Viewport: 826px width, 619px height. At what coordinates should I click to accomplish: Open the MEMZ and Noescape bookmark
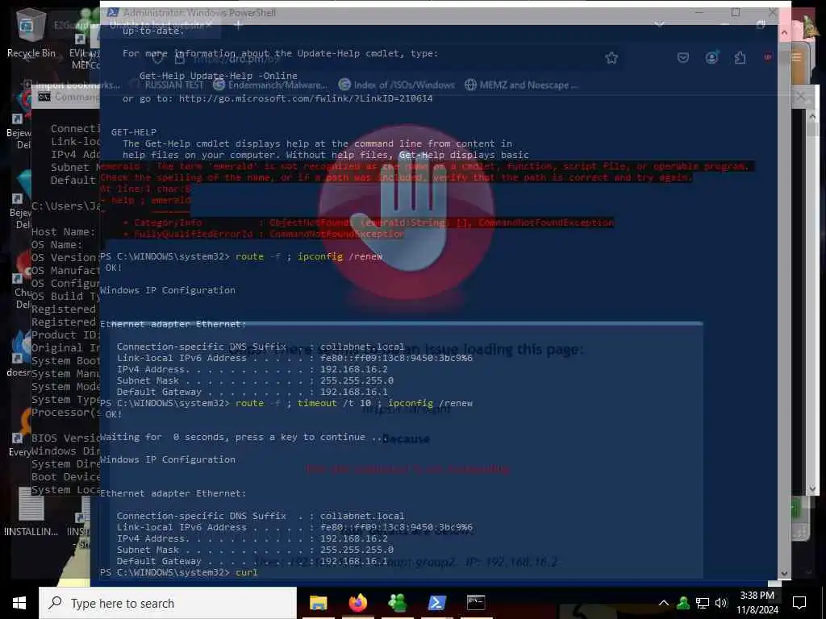pos(522,85)
